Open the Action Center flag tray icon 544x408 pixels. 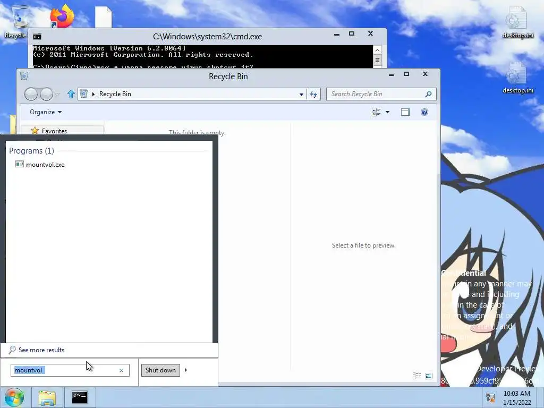click(490, 397)
